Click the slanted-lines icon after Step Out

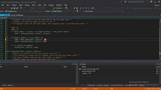pyautogui.click(x=93, y=8)
